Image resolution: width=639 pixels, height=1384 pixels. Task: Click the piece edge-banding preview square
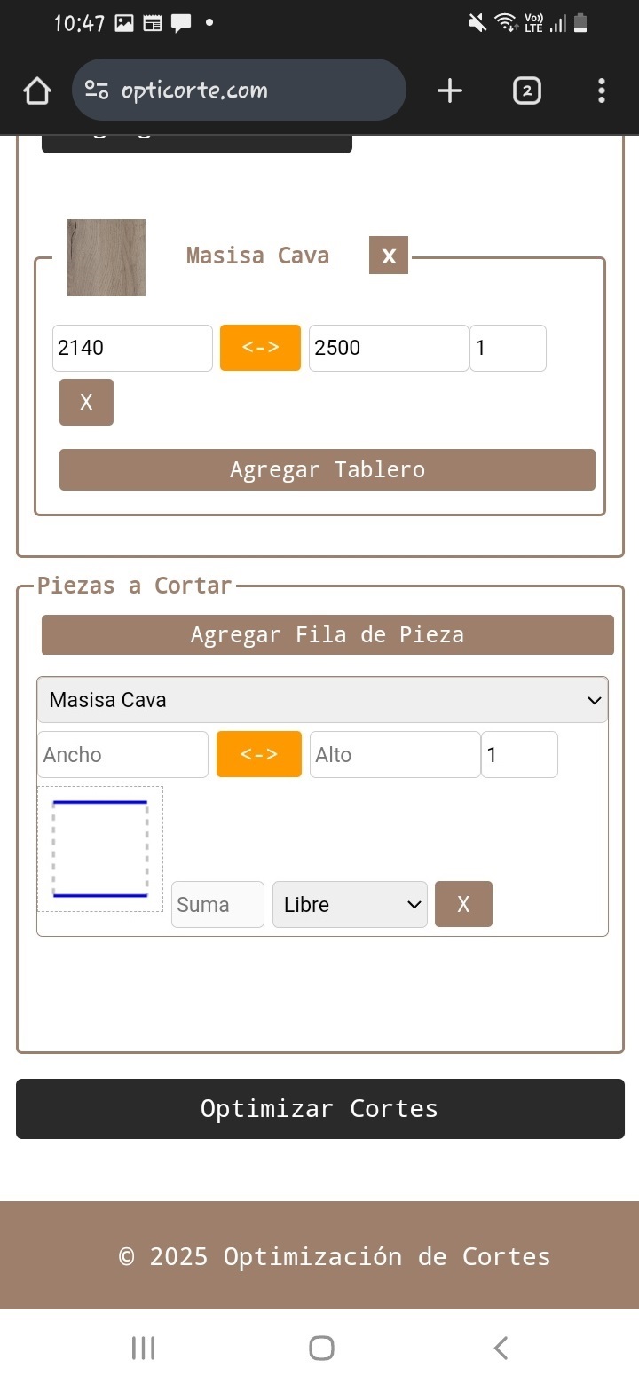click(x=100, y=849)
